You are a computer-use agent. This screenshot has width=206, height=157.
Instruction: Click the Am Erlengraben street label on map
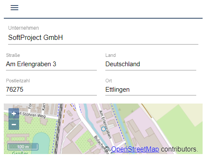click(105, 125)
